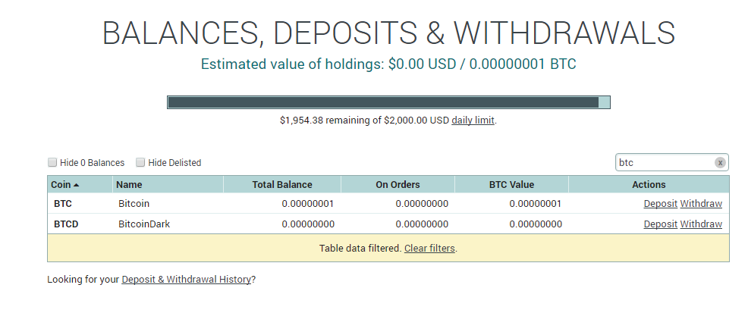Toggle the Hide Delisted checkbox

[x=140, y=162]
